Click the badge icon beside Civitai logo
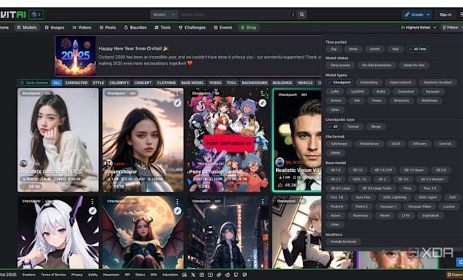 36,14
